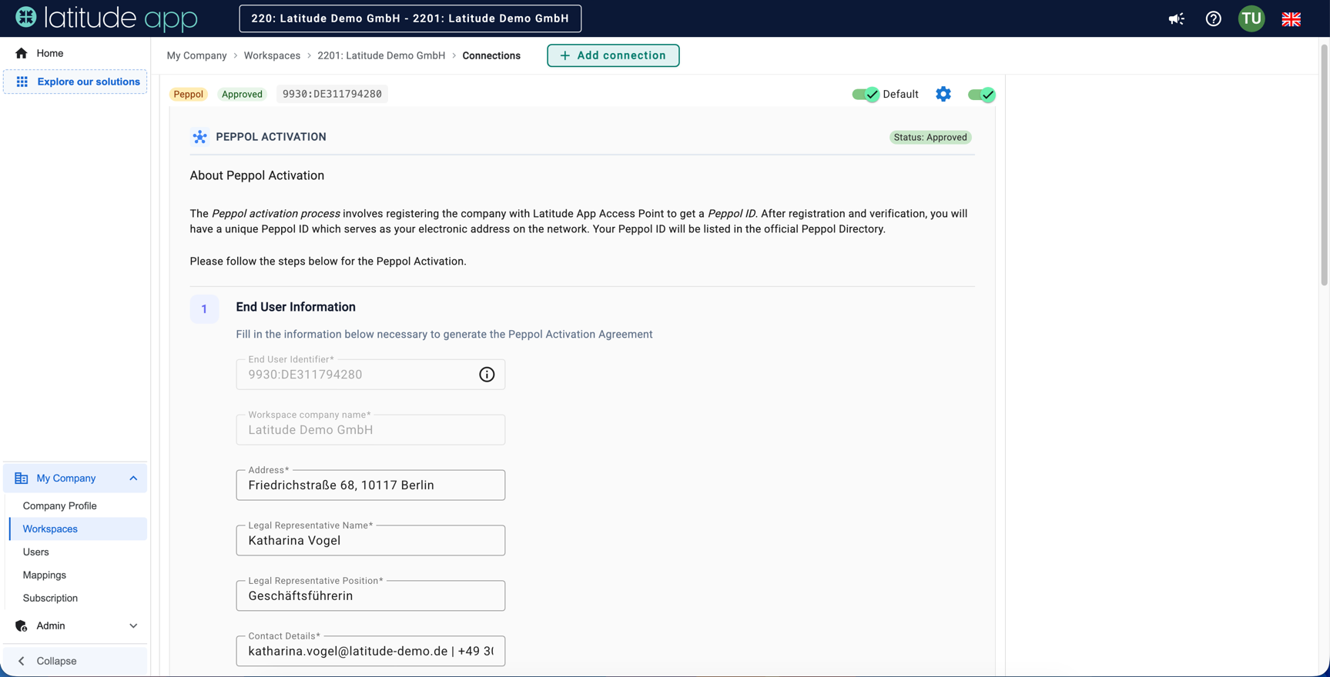
Task: Open connection settings gear icon
Action: point(943,94)
